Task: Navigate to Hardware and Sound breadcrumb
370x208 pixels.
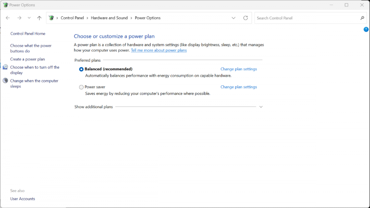Action: click(x=109, y=18)
